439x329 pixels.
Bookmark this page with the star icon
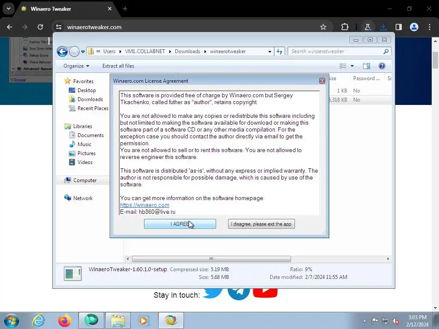coord(323,27)
